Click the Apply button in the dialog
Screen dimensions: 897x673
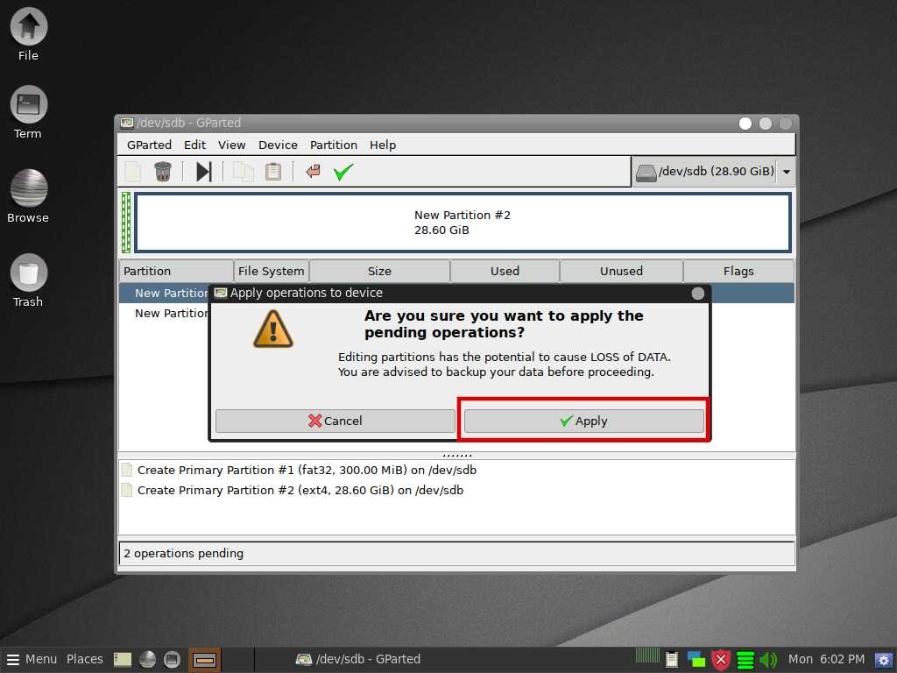[x=583, y=421]
